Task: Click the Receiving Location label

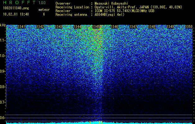Action: click(72, 7)
